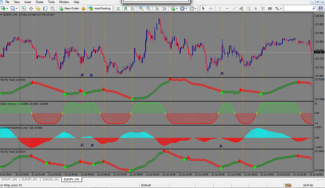
Task: Launch MetaEditor from the yellow book icon
Action: click(x=83, y=8)
